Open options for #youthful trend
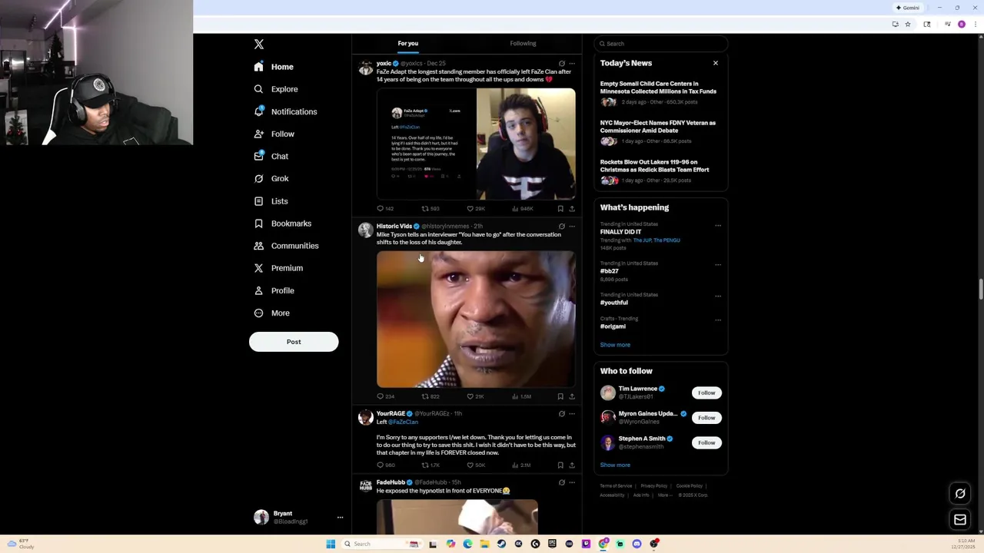984x553 pixels. click(718, 296)
